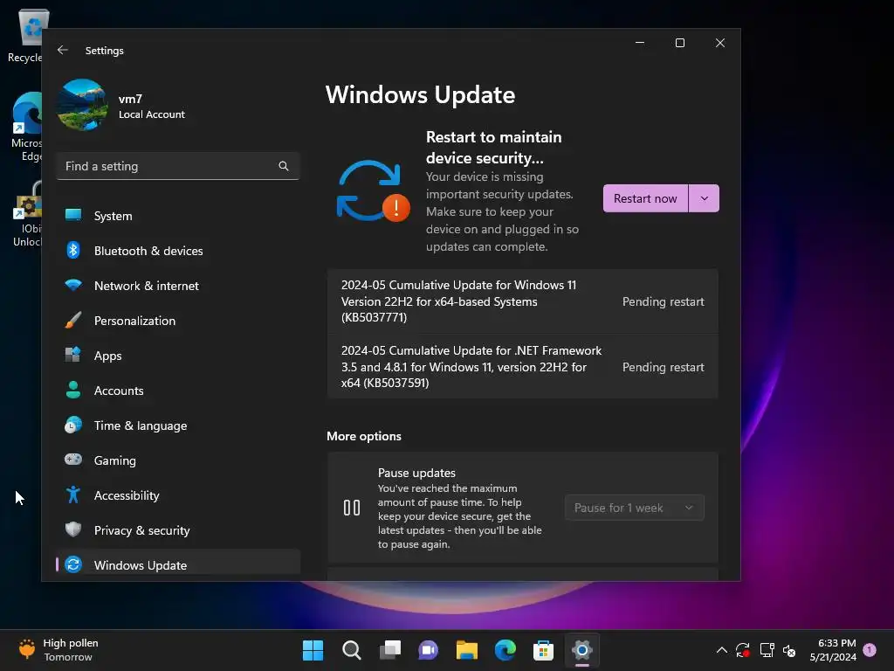Click the search magnifier icon in Settings
Image resolution: width=894 pixels, height=671 pixels.
(284, 166)
